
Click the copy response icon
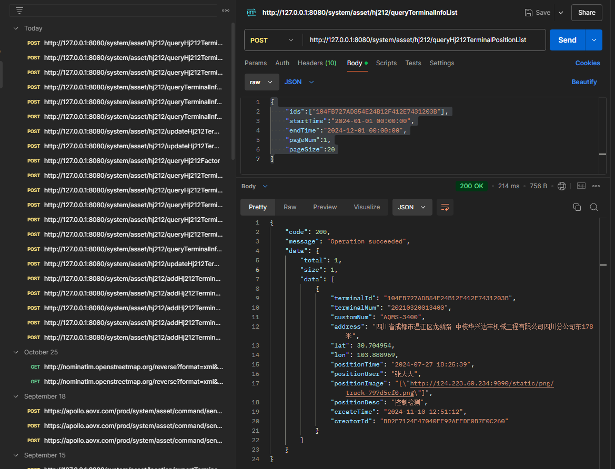[577, 207]
